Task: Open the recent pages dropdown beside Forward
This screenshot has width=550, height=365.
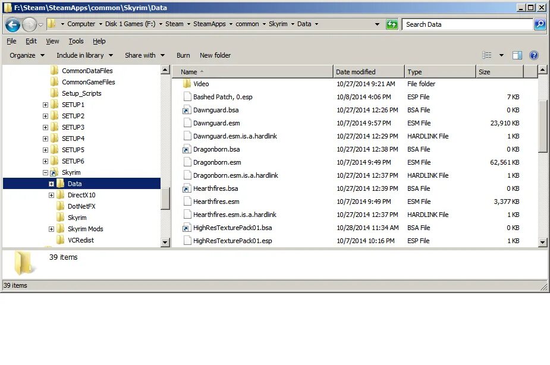Action: point(40,24)
